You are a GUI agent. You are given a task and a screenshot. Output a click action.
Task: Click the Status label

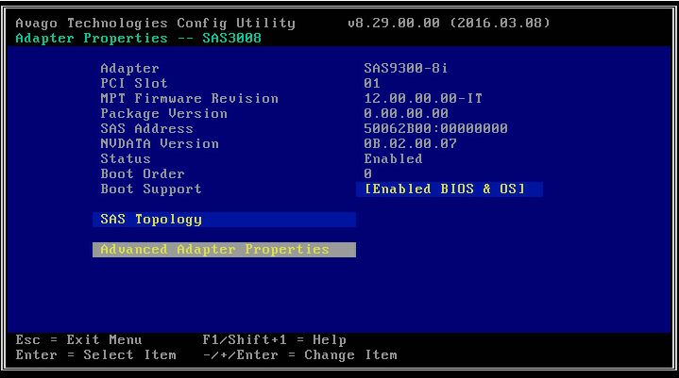(x=126, y=158)
